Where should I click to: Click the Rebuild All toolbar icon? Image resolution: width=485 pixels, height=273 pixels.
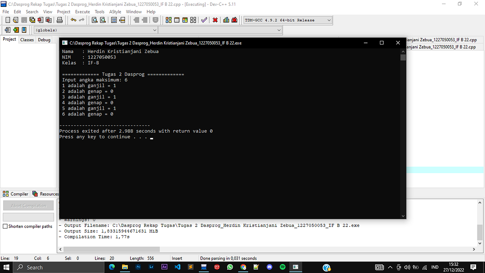[193, 20]
